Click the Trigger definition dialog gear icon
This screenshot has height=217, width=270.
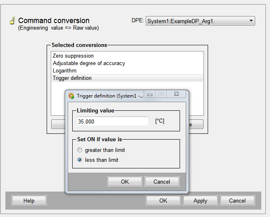pos(71,96)
